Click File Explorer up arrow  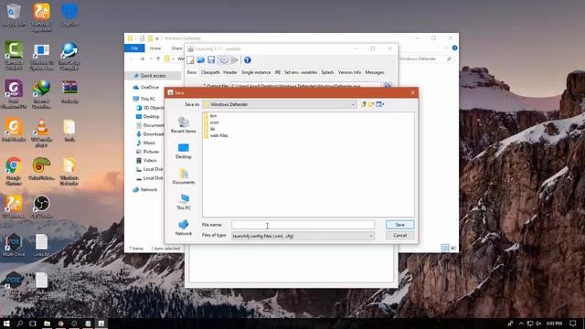[158, 58]
